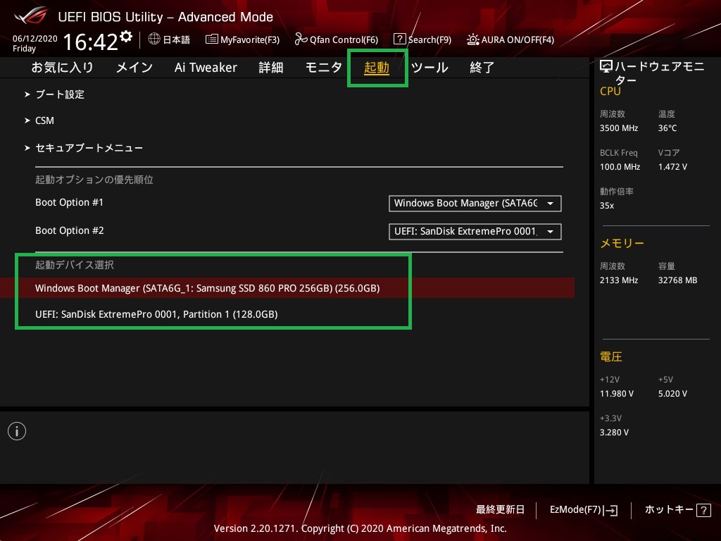Open the ツール tab
Screen dimensions: 721x541
coord(430,68)
